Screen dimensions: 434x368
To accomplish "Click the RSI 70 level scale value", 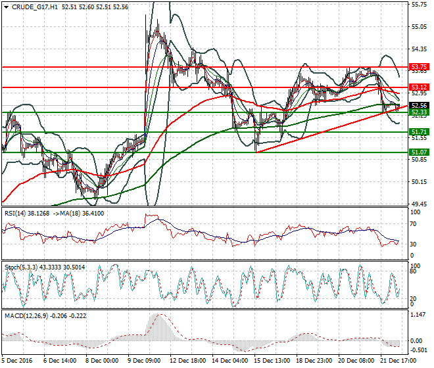I will (x=413, y=224).
